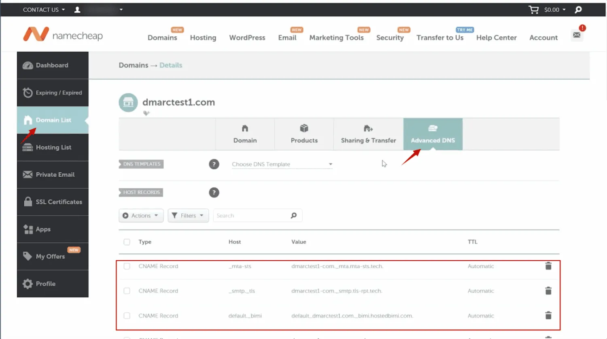Screen dimensions: 607x339
Task: Open the Account menu
Action: (543, 38)
